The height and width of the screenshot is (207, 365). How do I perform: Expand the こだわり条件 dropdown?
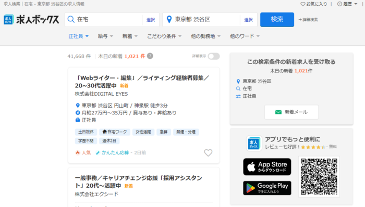point(164,36)
